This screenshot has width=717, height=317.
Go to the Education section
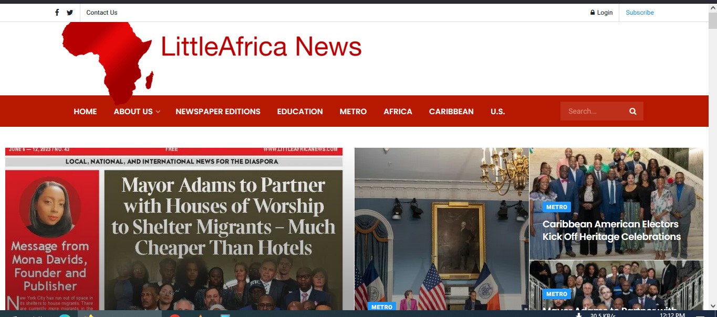click(300, 112)
